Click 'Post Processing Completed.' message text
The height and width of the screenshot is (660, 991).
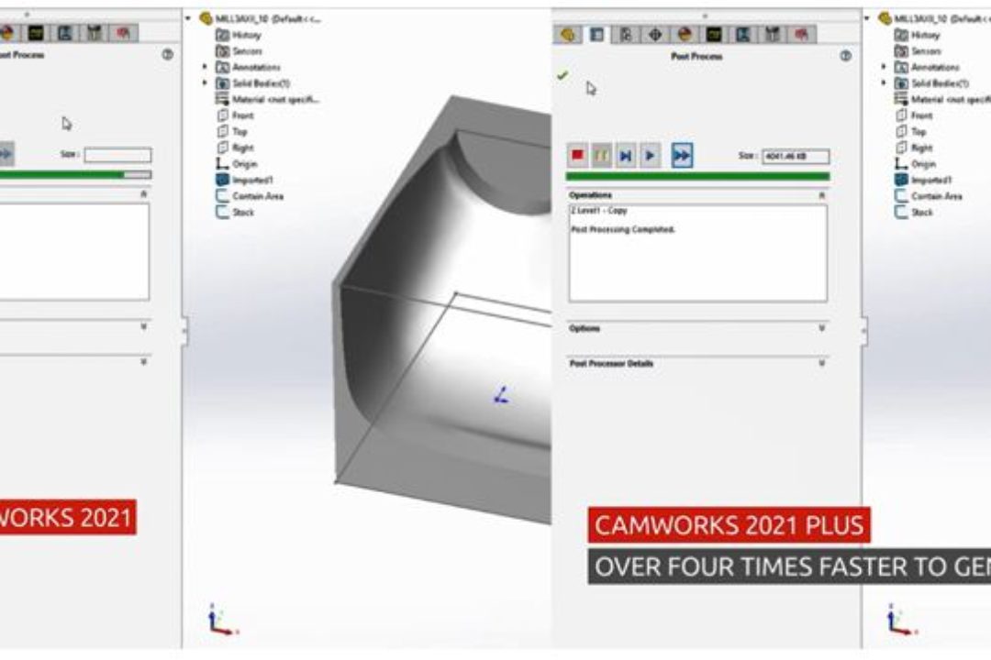click(x=623, y=229)
